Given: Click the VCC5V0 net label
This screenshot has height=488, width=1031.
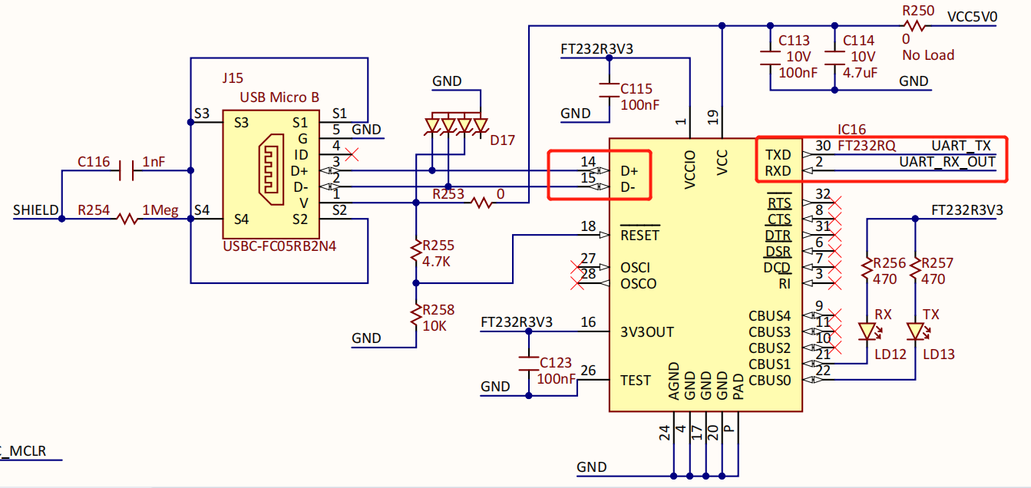Looking at the screenshot, I should click(973, 17).
